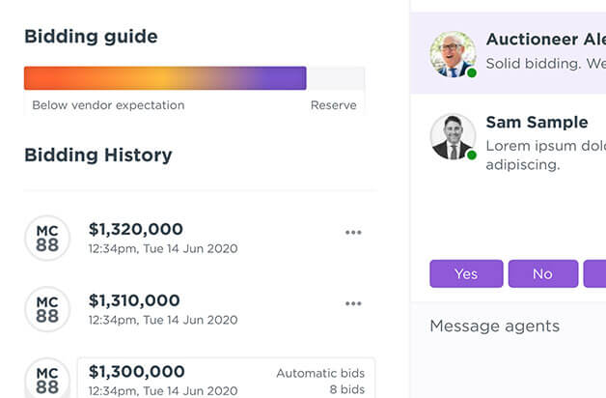Select the $1,300,000 bid row
This screenshot has width=606, height=398.
227,379
